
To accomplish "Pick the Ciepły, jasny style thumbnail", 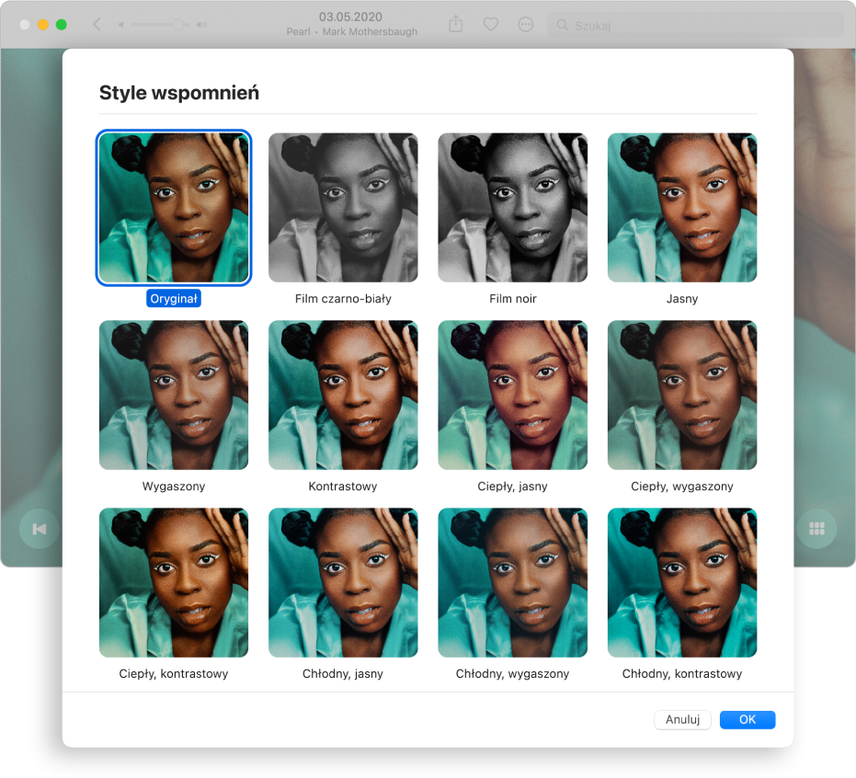I will (x=512, y=395).
